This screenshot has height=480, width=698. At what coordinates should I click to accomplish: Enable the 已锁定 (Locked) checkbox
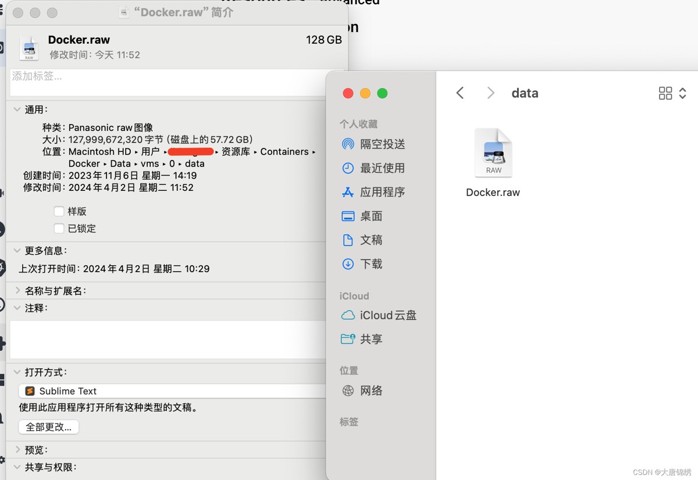click(x=59, y=229)
